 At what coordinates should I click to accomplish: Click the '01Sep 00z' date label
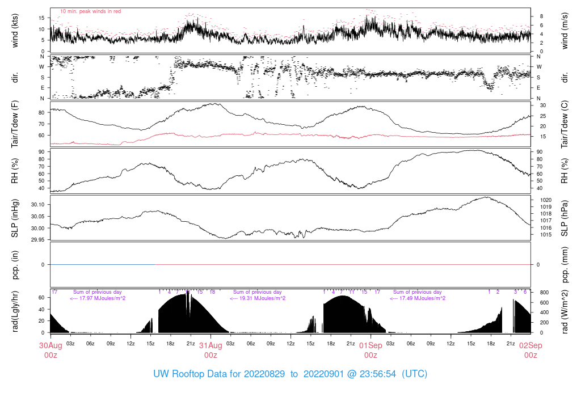(371, 350)
